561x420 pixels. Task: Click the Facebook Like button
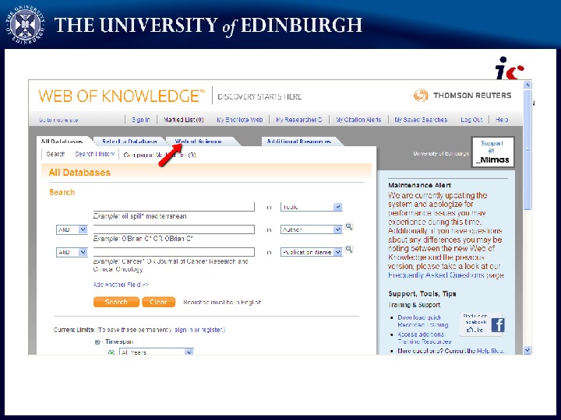(x=475, y=329)
